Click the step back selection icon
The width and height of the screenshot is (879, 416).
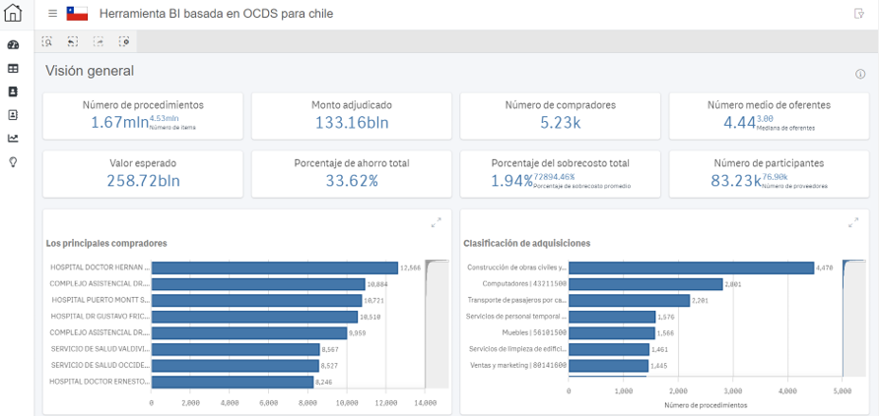point(73,41)
